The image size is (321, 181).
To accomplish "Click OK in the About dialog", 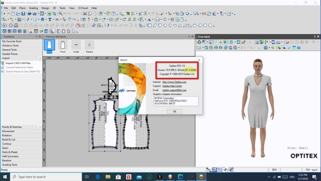I will [175, 111].
